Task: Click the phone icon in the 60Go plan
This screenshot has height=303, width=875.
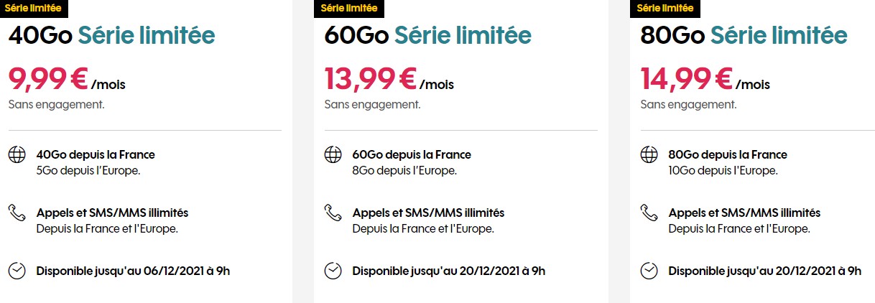Action: click(333, 213)
